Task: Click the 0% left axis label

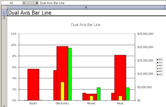Action: (x=14, y=101)
